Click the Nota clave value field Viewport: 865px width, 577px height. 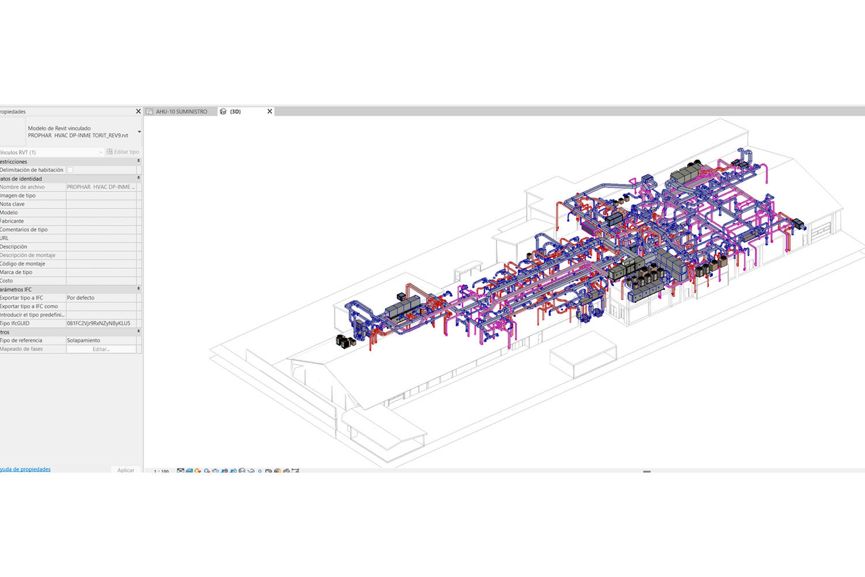[x=101, y=204]
